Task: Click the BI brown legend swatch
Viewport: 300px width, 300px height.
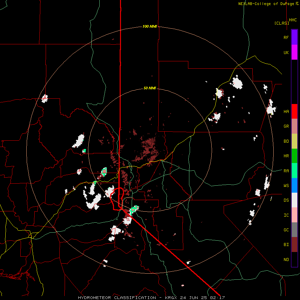Action: coord(294,245)
